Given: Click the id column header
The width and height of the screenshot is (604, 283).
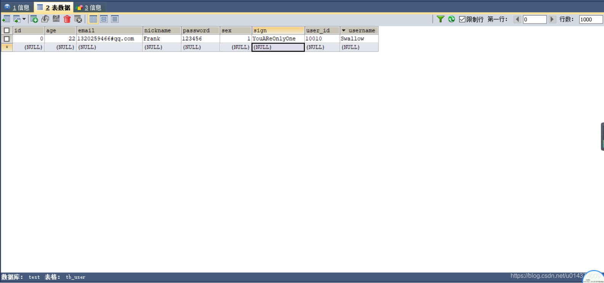Looking at the screenshot, I should (x=29, y=30).
